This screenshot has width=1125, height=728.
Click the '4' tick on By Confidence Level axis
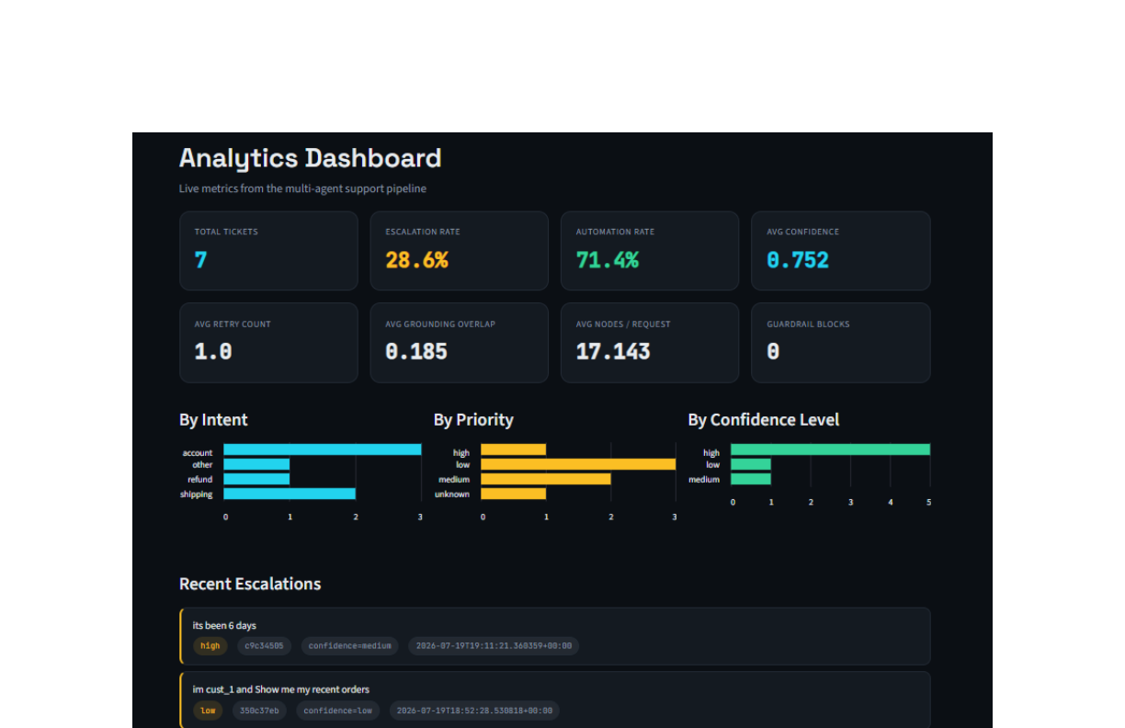890,503
